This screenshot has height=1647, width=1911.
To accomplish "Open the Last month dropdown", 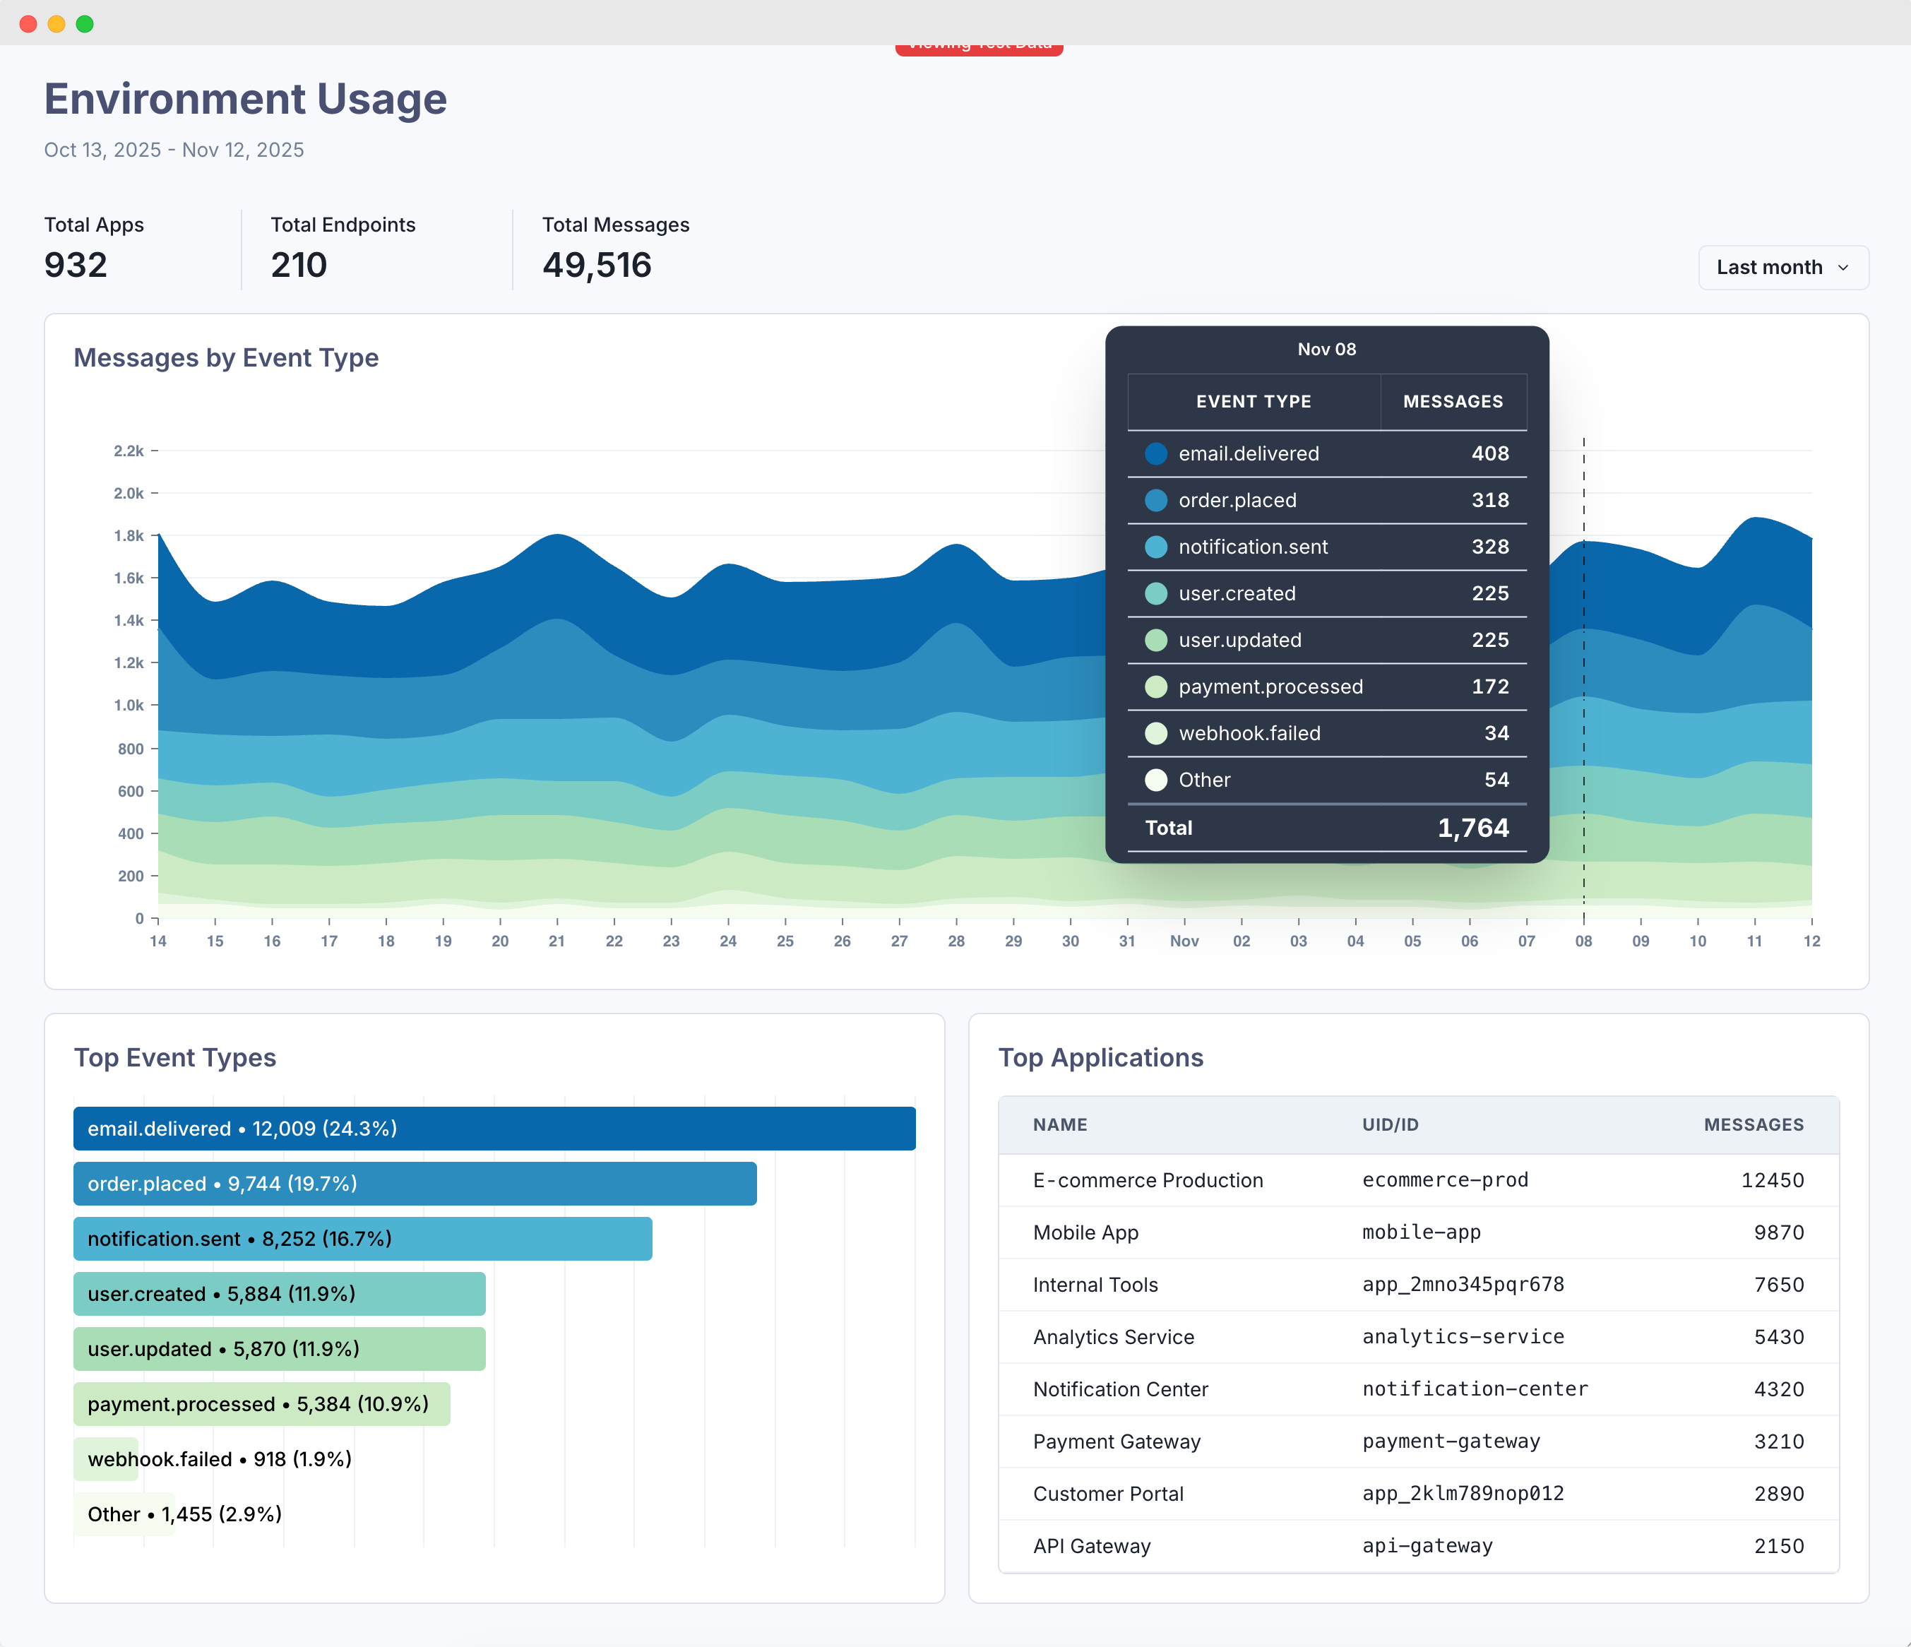I will tap(1782, 268).
